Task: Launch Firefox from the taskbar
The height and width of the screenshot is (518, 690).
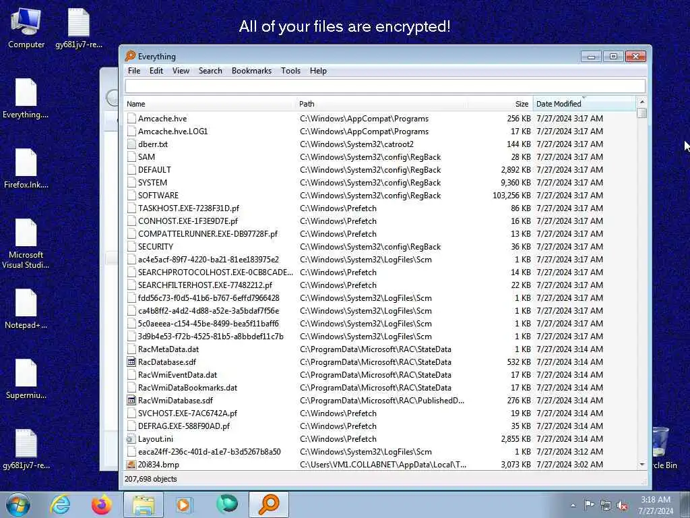Action: (101, 505)
